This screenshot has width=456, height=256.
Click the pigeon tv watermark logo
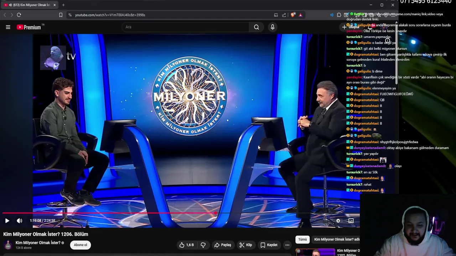click(x=58, y=57)
